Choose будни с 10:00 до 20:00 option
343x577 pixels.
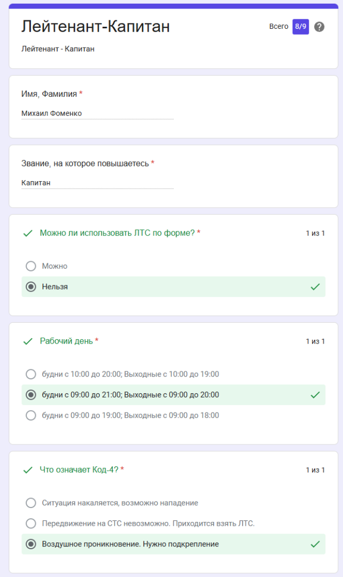pyautogui.click(x=31, y=374)
